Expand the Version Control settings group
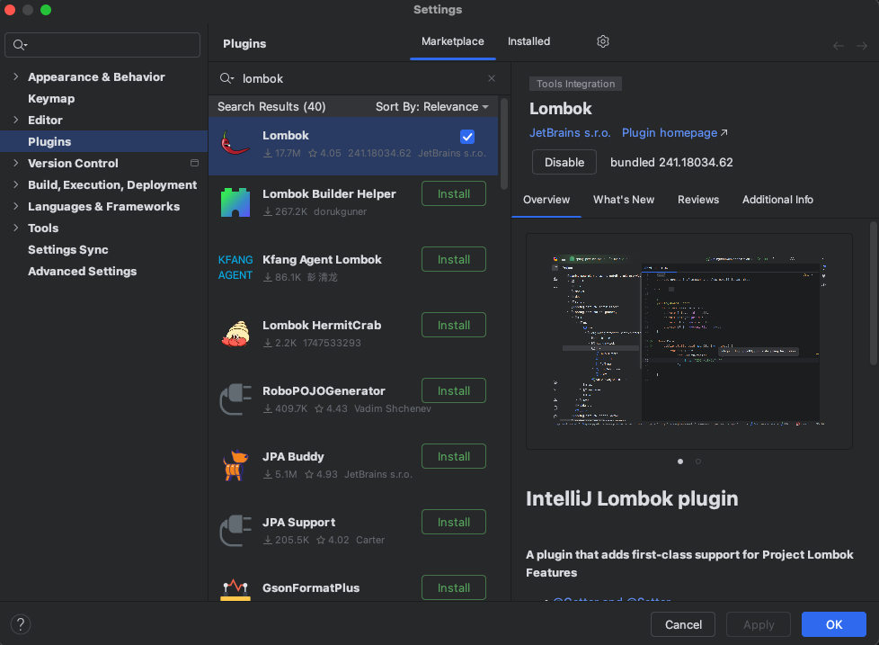The image size is (879, 645). pos(15,163)
